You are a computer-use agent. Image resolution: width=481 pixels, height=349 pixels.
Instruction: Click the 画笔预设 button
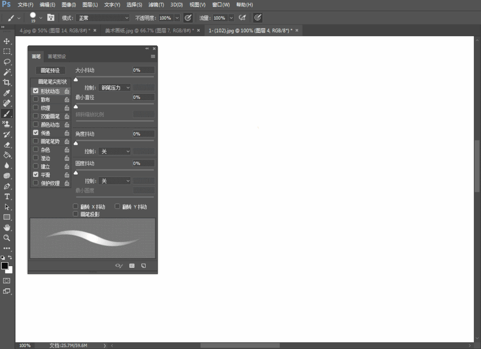(x=50, y=70)
